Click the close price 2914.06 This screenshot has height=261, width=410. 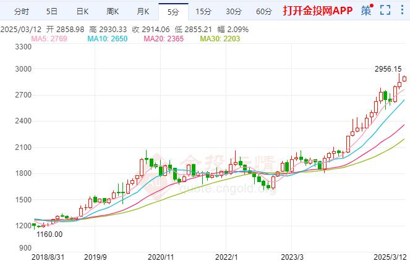tap(156, 29)
